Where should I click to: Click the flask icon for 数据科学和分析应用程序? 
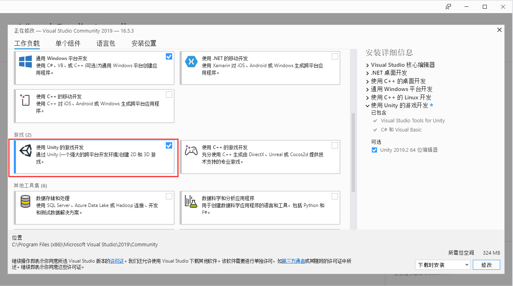click(191, 201)
